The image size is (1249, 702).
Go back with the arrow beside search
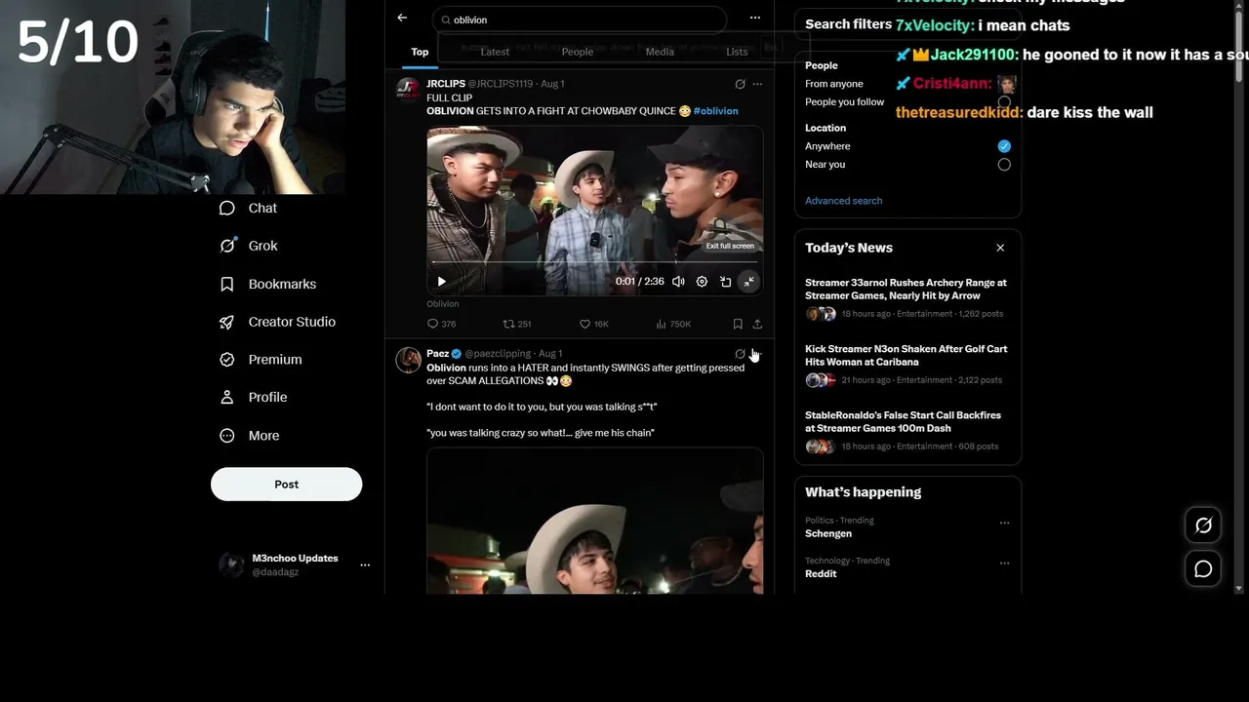[402, 18]
